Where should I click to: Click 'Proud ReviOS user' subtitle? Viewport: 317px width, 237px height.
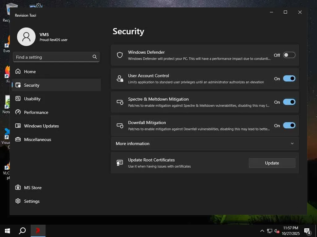click(x=54, y=40)
